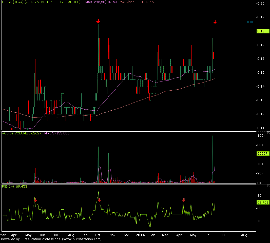Click the VOL(5) VOLUME : 62627 label

[22, 133]
